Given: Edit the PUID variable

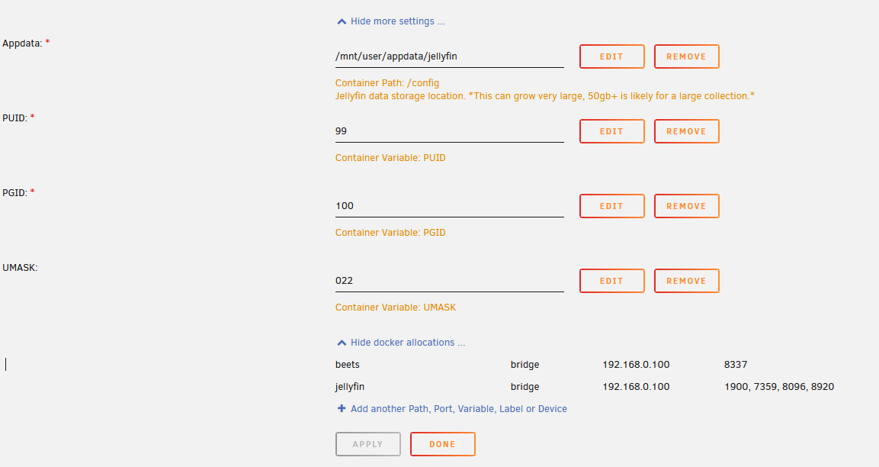Looking at the screenshot, I should 611,131.
